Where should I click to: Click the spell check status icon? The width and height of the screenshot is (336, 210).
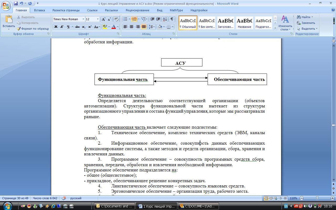64,198
